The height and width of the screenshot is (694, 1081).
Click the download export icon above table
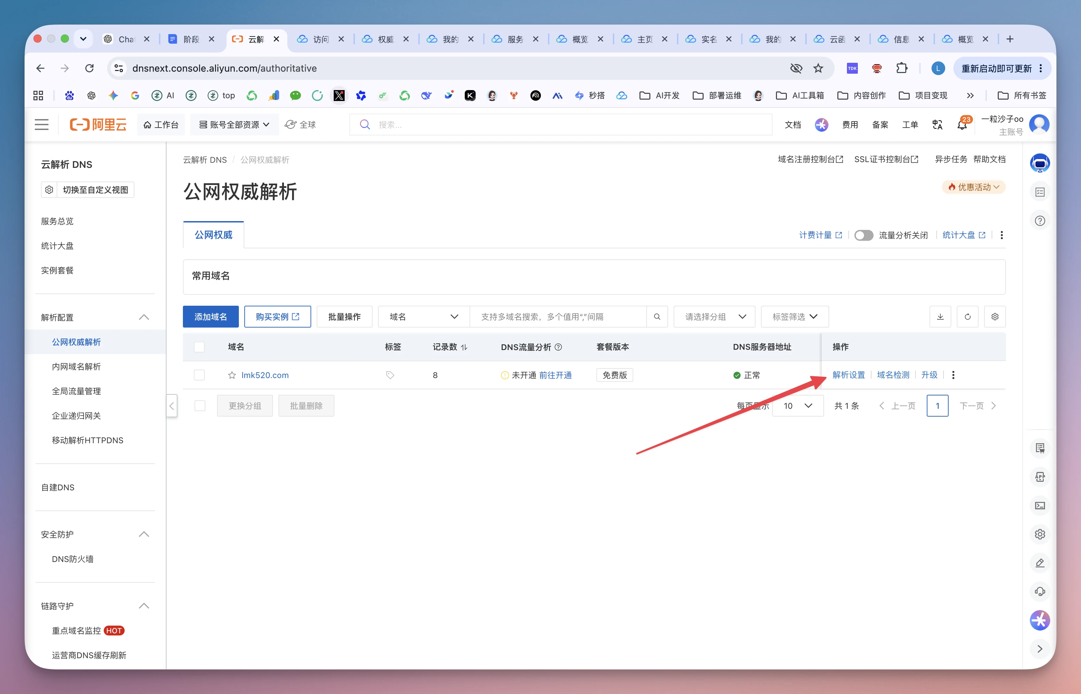pyautogui.click(x=940, y=317)
